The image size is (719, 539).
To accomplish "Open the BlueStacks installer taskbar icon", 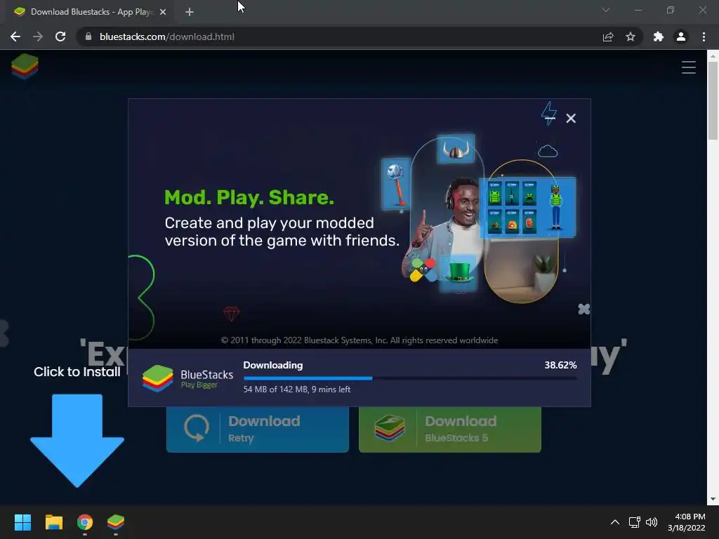I will 116,522.
